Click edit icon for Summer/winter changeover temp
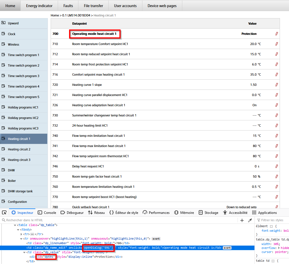Screen dimensions: 289x264 tap(277, 115)
